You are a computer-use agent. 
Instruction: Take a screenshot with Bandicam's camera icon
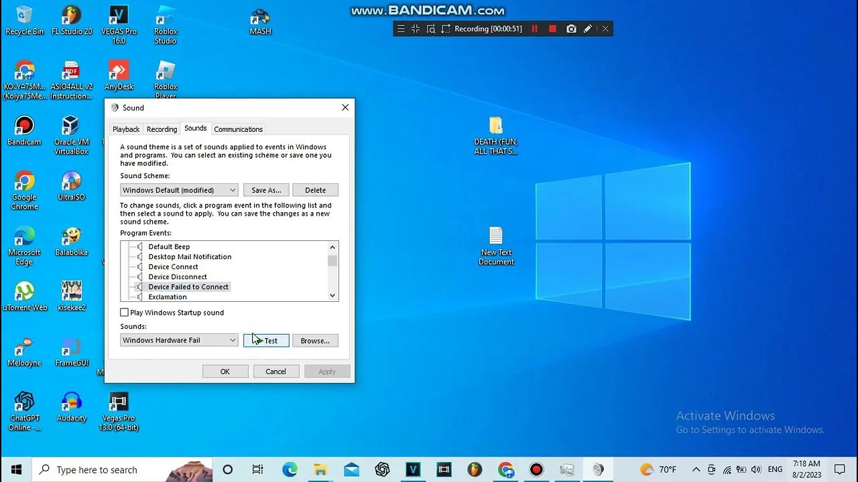pos(571,29)
